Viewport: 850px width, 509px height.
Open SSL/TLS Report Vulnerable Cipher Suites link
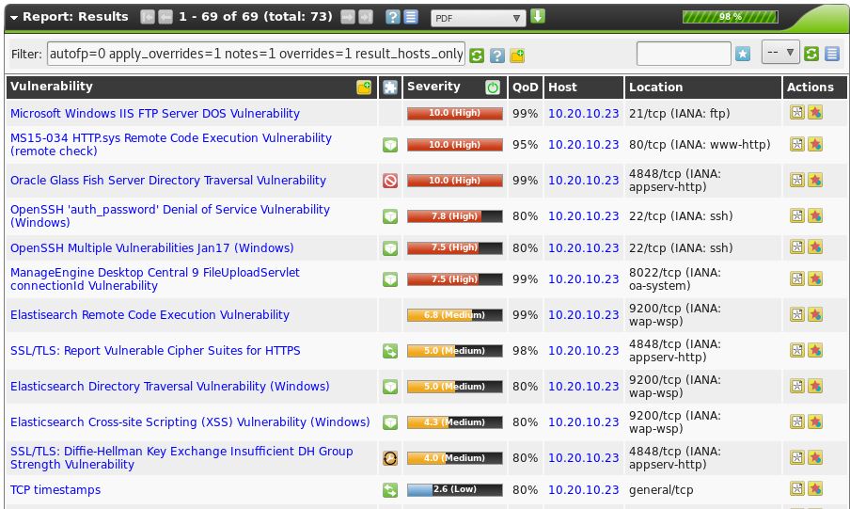tap(155, 351)
